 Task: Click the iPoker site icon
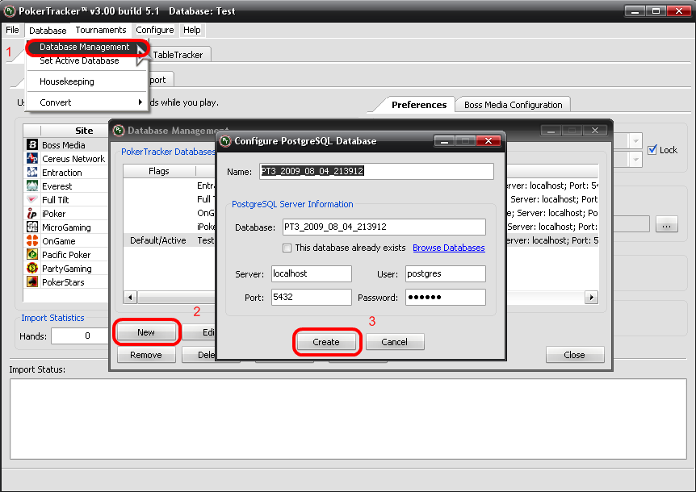[x=32, y=213]
